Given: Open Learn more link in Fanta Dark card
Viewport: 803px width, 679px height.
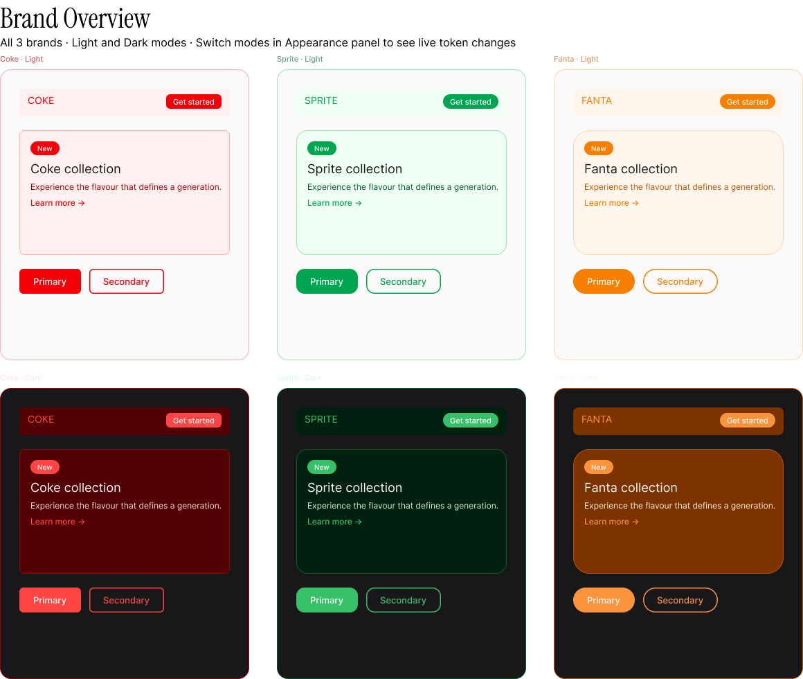Looking at the screenshot, I should click(611, 522).
